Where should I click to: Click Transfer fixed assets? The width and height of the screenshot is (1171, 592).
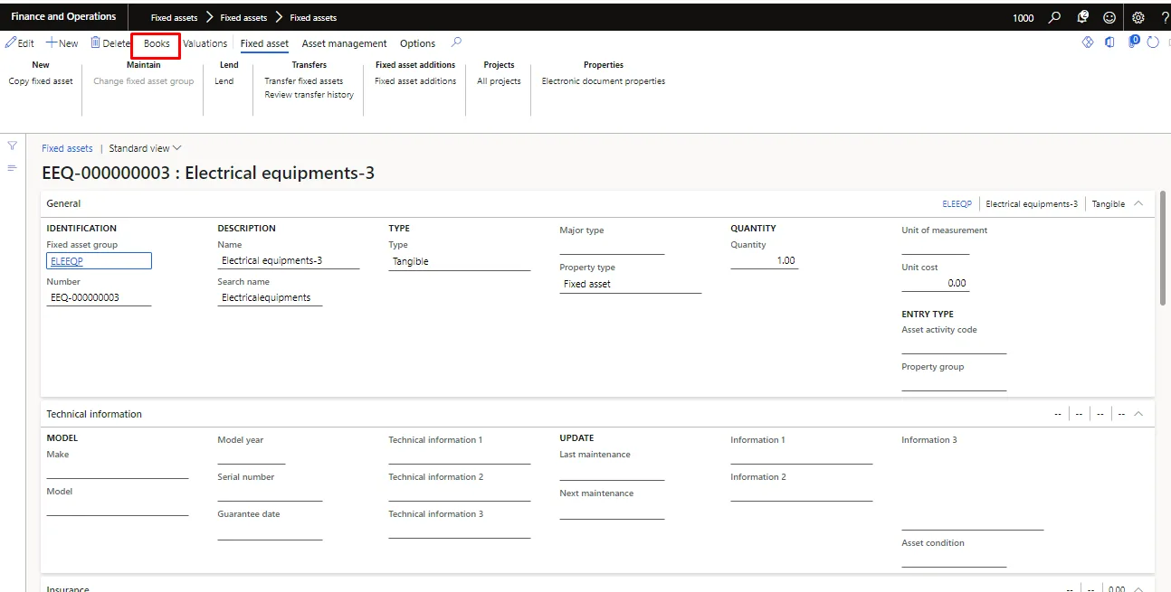(x=304, y=81)
